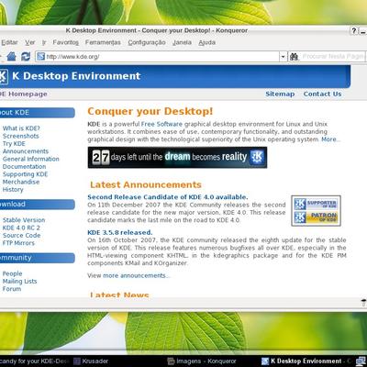Image resolution: width=367 pixels, height=367 pixels.
Task: Open the Merchandise link
Action: [x=21, y=182]
